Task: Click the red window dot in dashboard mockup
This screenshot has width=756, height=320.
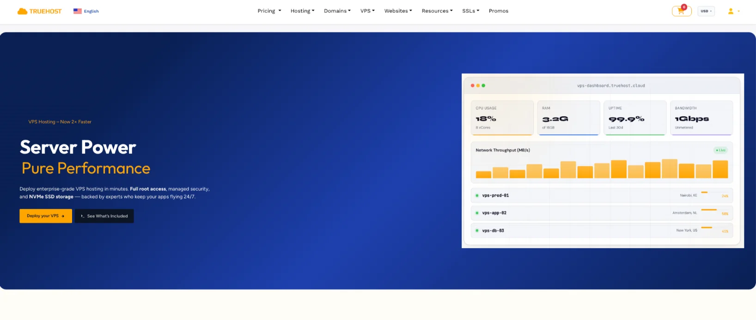Action: pyautogui.click(x=472, y=86)
